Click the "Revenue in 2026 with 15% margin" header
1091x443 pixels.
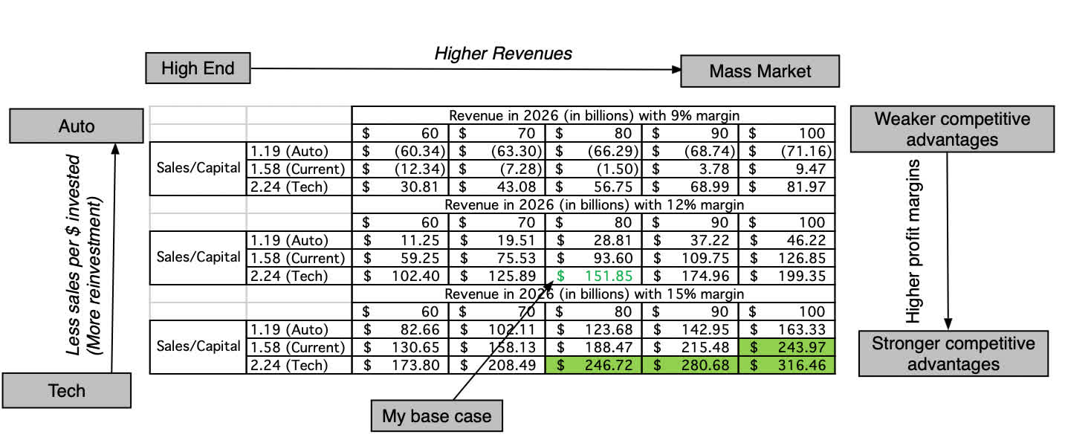pos(594,294)
